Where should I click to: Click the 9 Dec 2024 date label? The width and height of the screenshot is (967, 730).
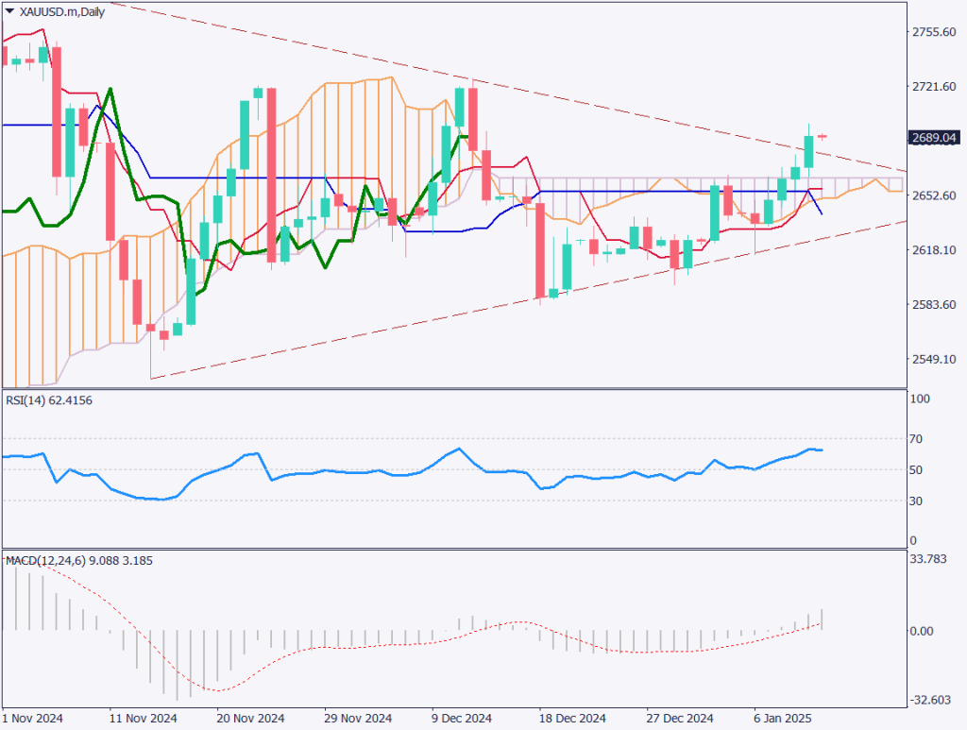point(462,717)
